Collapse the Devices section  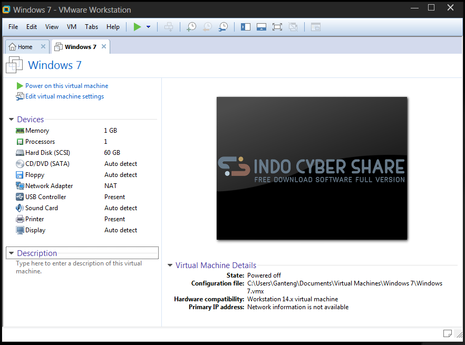click(12, 119)
